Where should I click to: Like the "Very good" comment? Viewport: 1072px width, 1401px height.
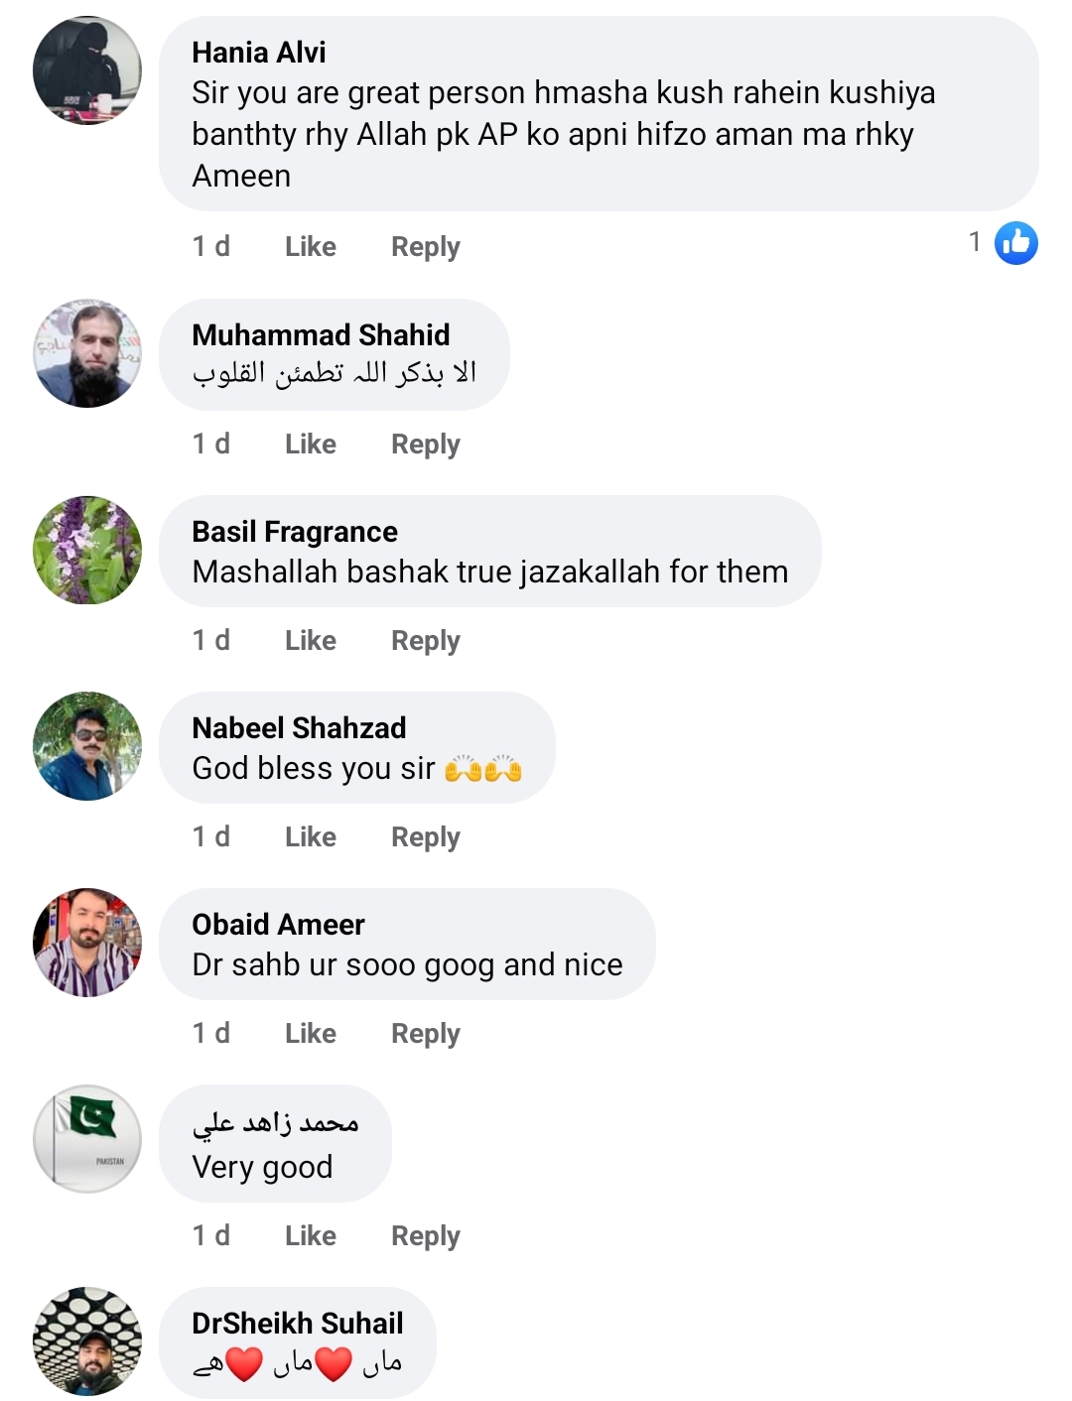310,1235
